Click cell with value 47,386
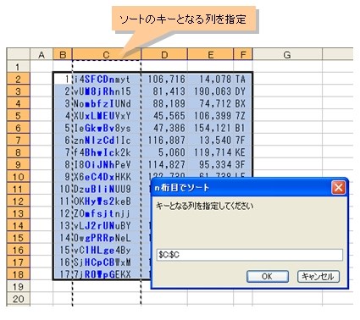This screenshot has width=360, height=320. (x=164, y=128)
